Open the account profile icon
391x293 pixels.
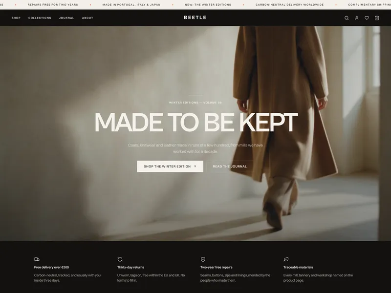coord(357,18)
